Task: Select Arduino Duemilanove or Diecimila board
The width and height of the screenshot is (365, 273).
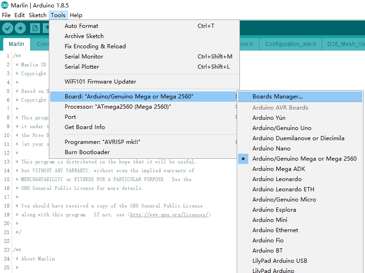Action: click(x=300, y=138)
